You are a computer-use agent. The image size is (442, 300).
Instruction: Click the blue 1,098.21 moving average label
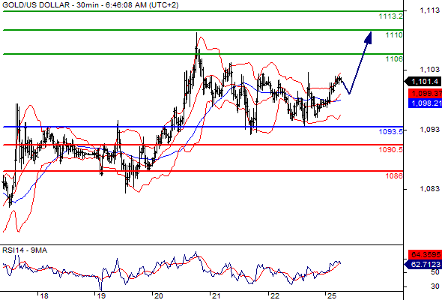click(x=425, y=103)
